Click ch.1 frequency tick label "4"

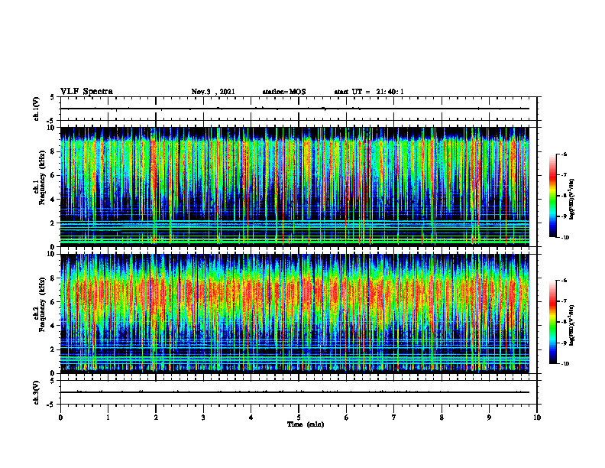[x=53, y=200]
